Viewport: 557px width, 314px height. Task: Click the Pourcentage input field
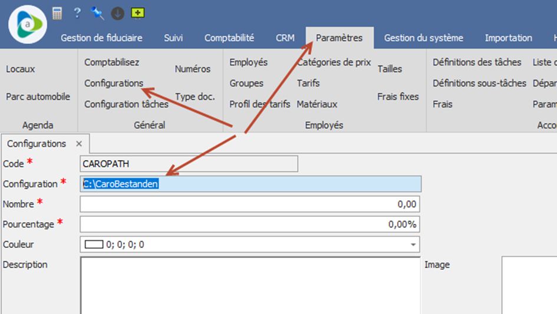coord(250,224)
